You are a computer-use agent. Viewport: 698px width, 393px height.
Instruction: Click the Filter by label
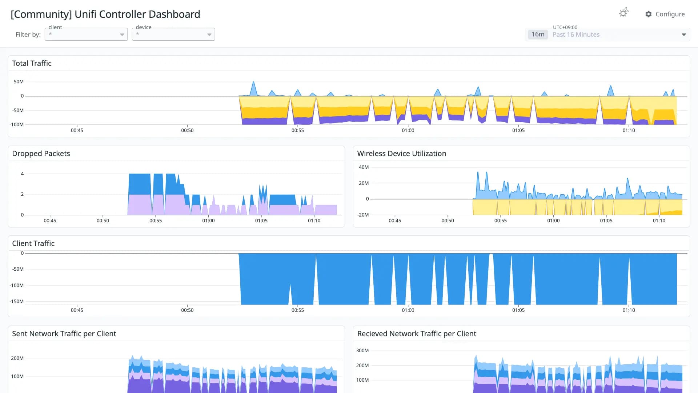(x=28, y=35)
